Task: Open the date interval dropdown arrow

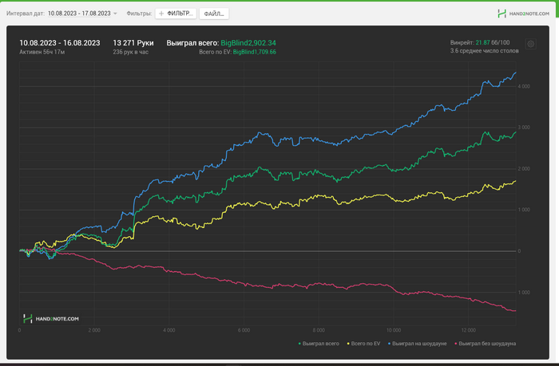Action: tap(115, 14)
